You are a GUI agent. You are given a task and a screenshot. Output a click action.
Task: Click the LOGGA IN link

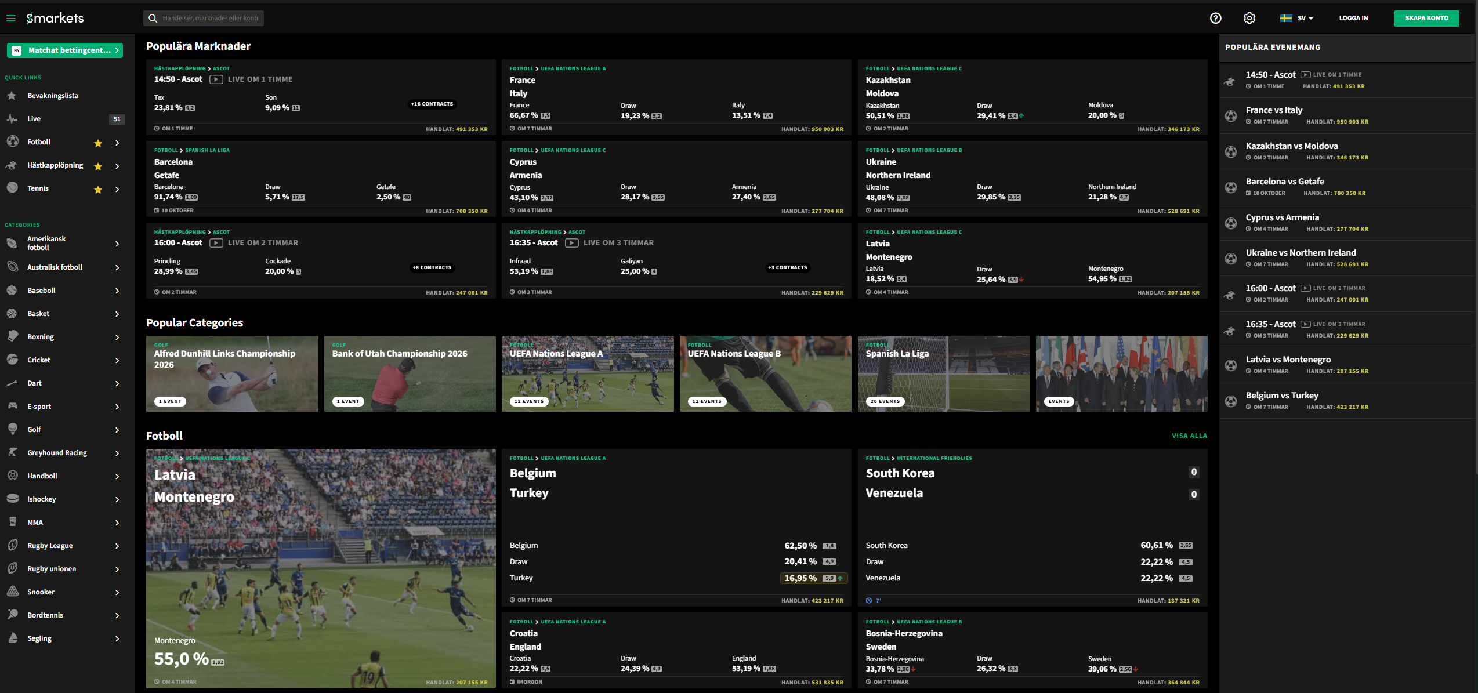[x=1353, y=18]
